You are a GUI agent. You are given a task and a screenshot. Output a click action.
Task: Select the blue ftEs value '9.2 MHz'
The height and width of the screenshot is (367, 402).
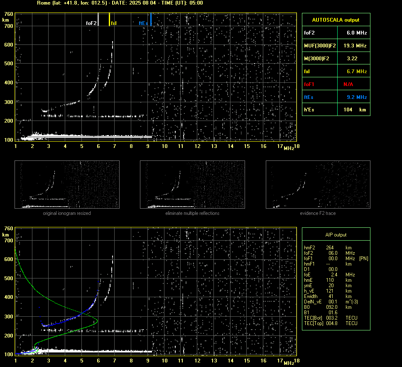357,97
